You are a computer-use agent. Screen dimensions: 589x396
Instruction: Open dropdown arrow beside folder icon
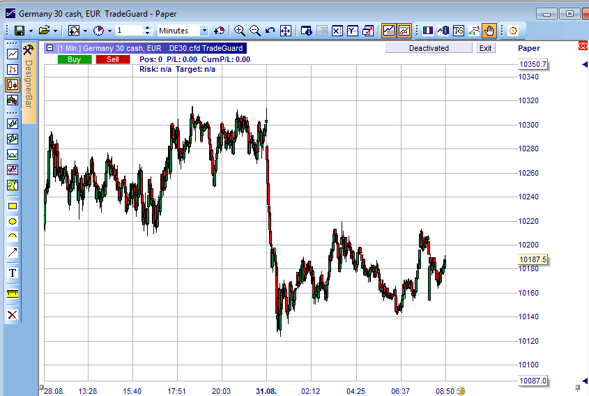(x=55, y=31)
